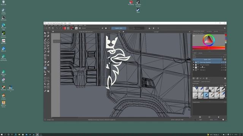Click the Undo arrow in toolbar

(x=57, y=28)
